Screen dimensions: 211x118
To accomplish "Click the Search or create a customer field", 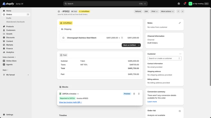I will 164,58.
